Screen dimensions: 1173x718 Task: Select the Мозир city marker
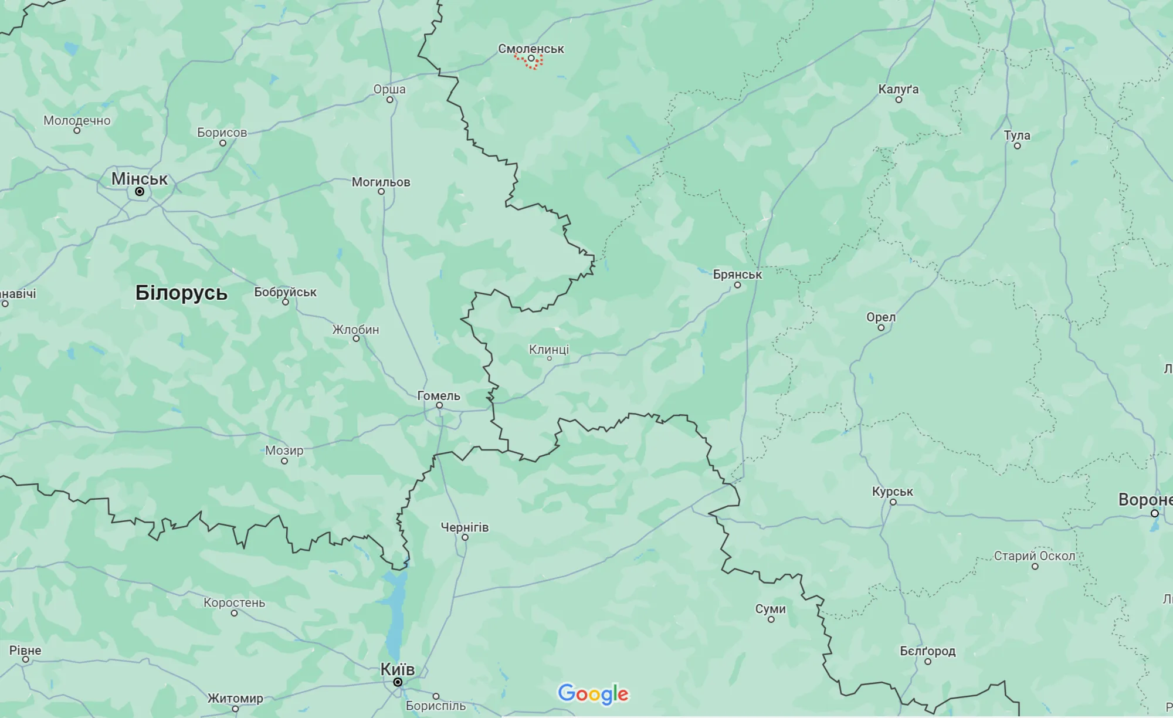(x=284, y=461)
